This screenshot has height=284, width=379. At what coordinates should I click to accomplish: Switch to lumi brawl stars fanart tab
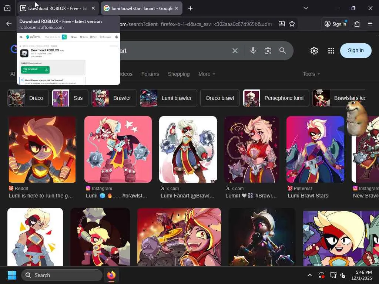[x=141, y=9]
